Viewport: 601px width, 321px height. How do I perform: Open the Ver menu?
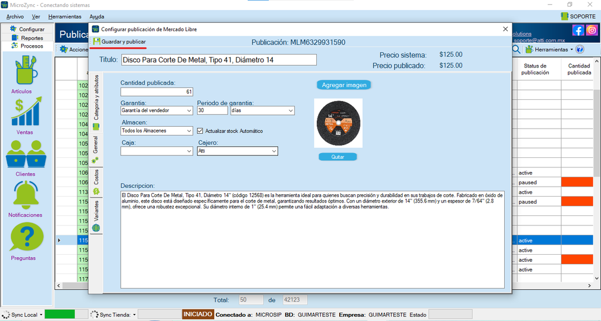36,16
